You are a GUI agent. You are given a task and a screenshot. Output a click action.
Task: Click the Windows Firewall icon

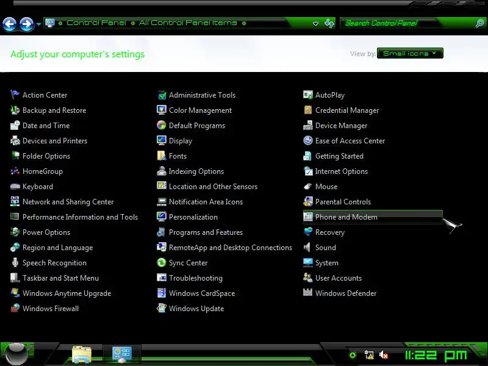pyautogui.click(x=15, y=308)
